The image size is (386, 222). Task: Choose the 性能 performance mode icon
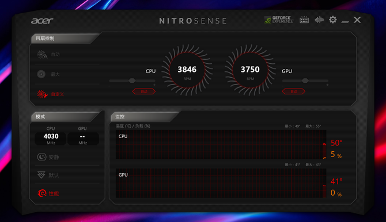[x=42, y=193]
